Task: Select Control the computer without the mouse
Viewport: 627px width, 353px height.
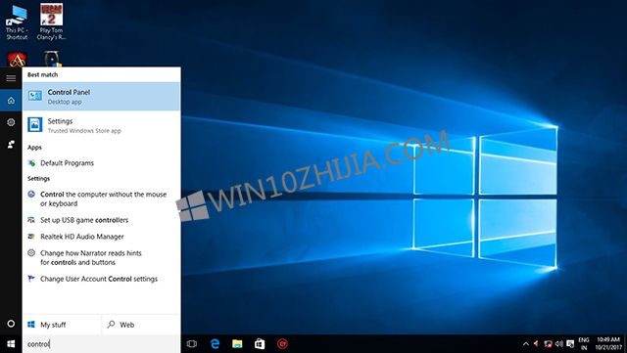Action: point(102,199)
